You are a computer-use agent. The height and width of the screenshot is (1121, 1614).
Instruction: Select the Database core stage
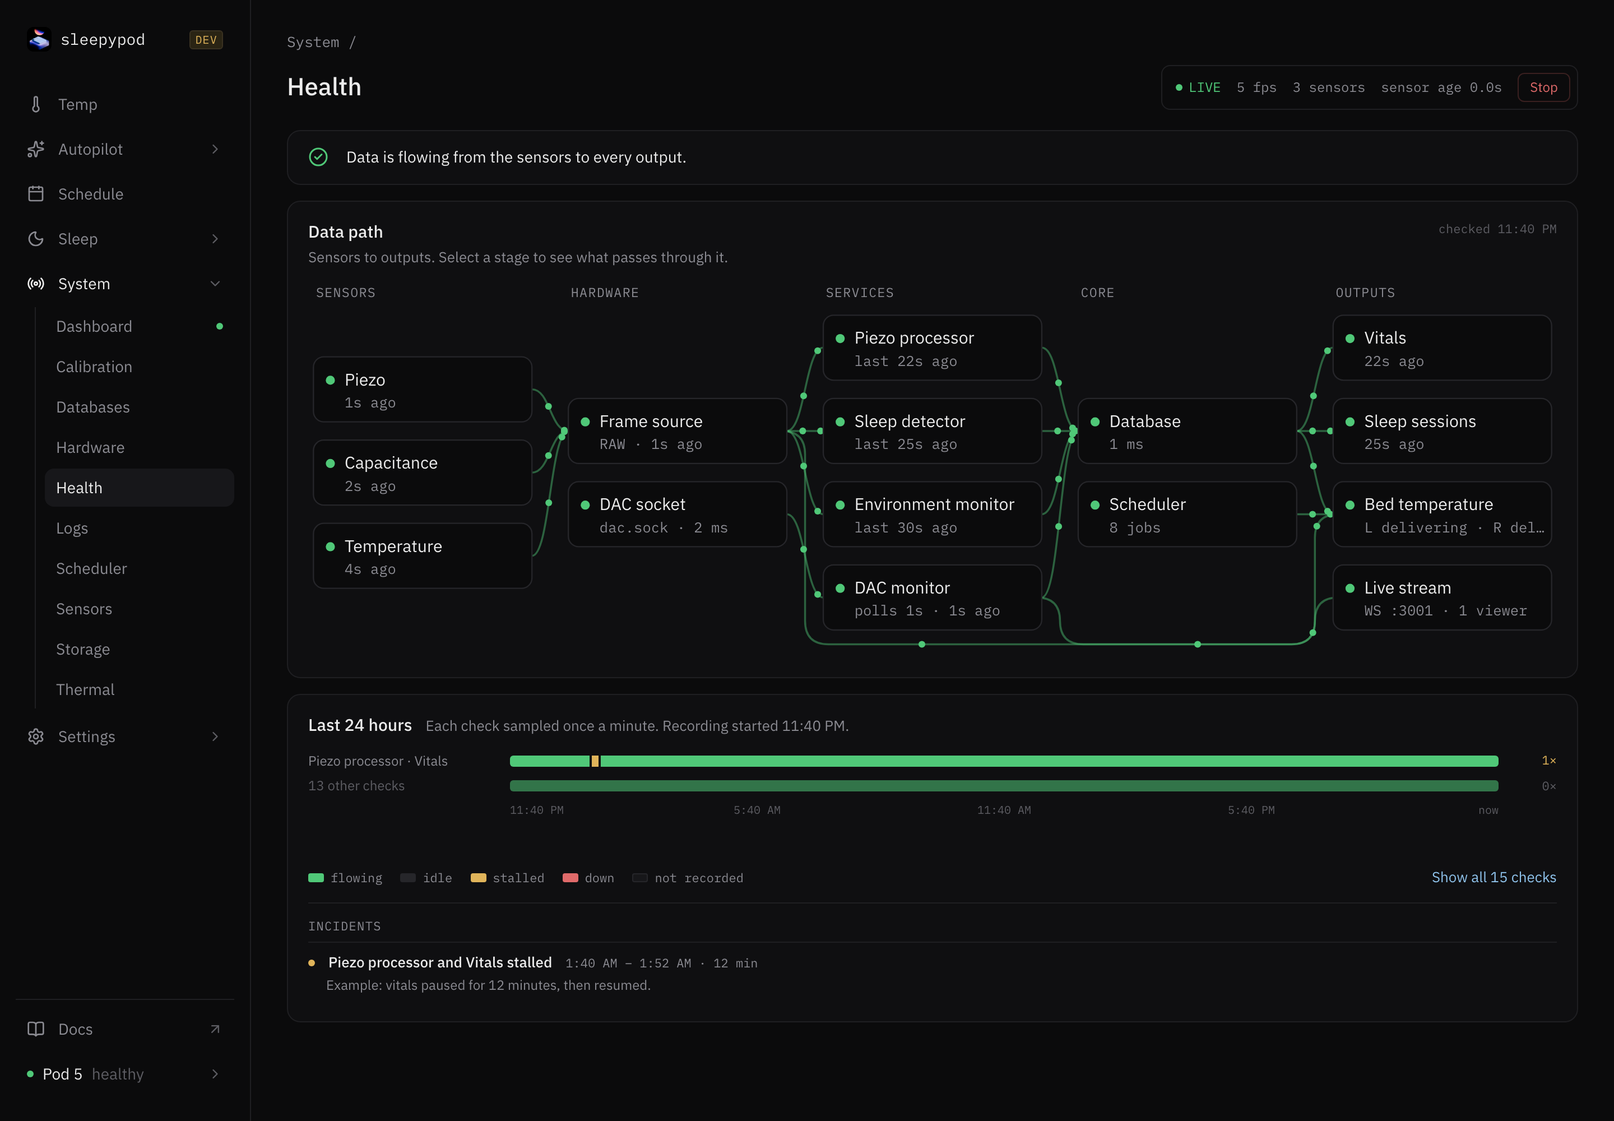1187,431
